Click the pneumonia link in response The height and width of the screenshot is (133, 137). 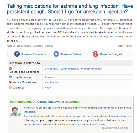pos(107,108)
